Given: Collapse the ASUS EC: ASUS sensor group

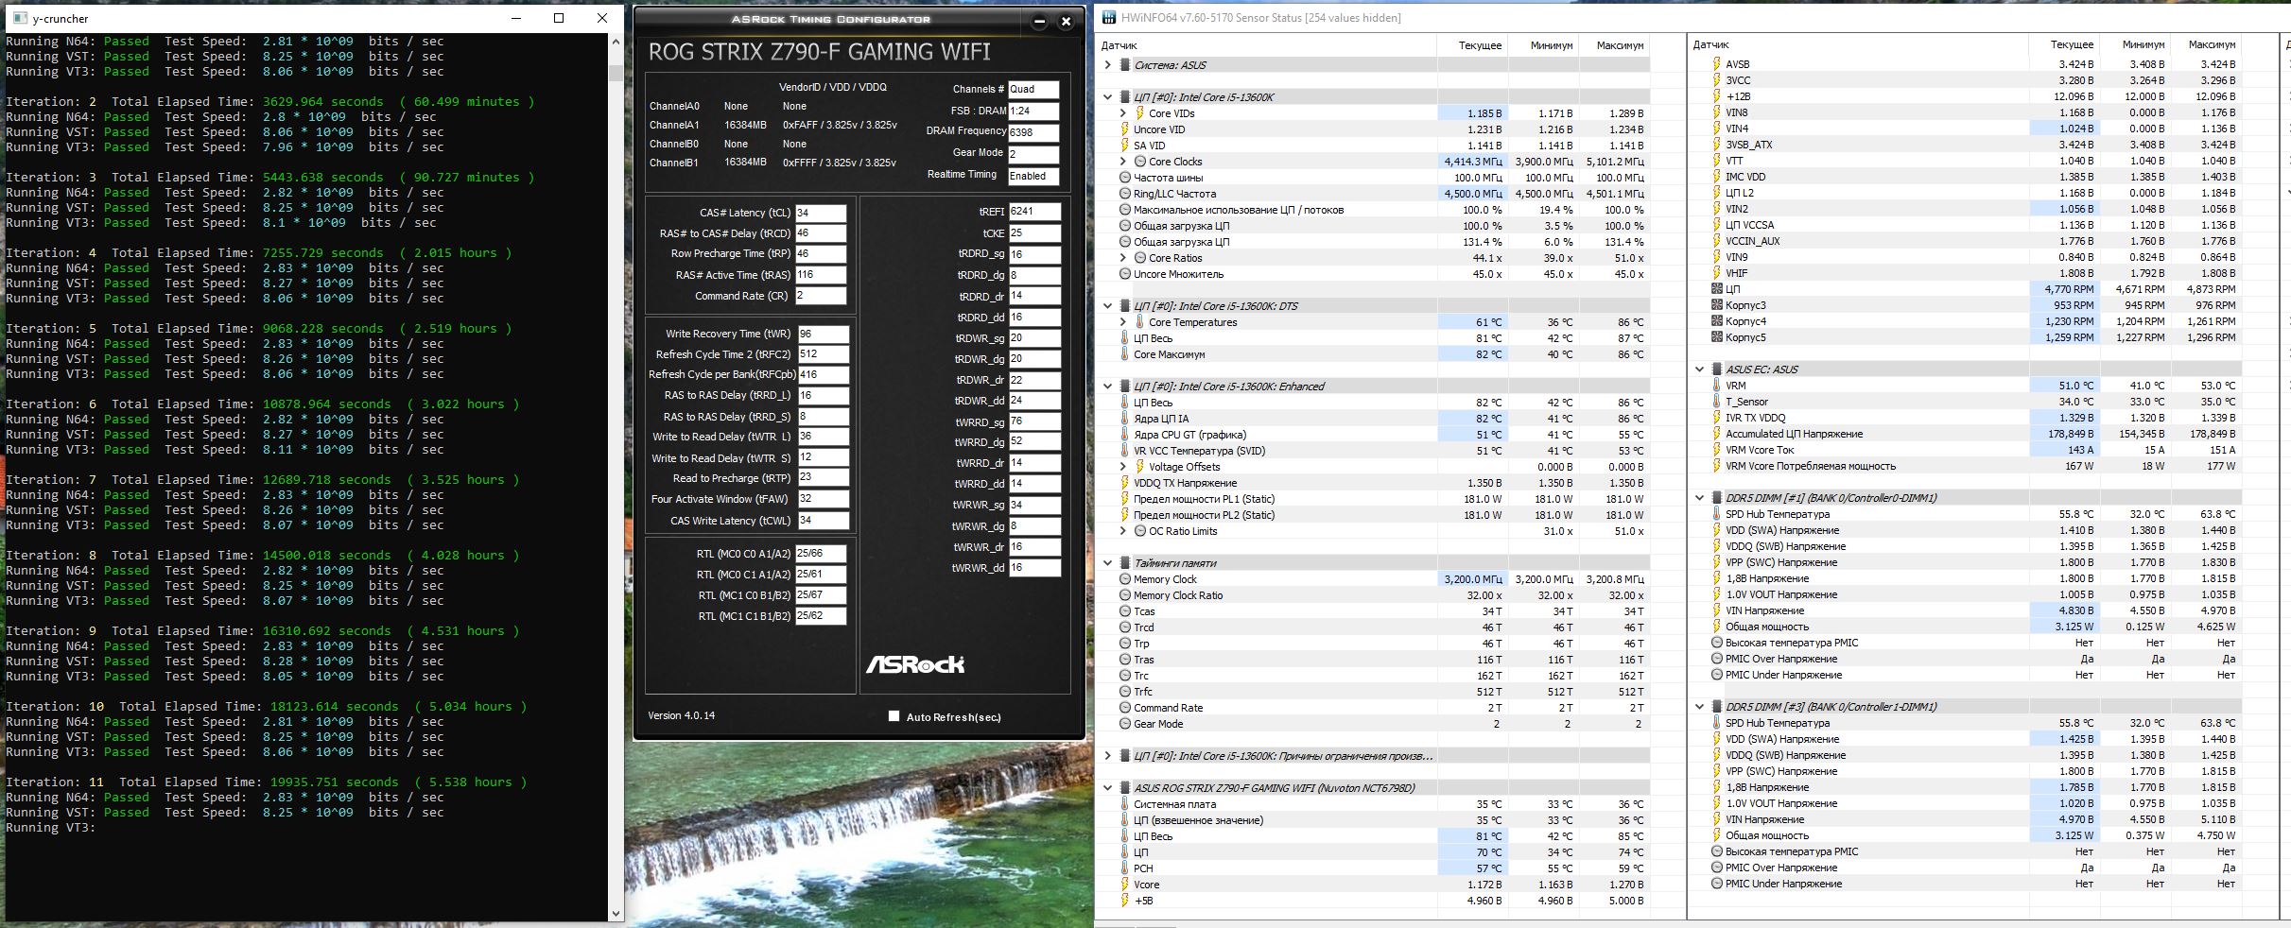Looking at the screenshot, I should tap(1699, 369).
